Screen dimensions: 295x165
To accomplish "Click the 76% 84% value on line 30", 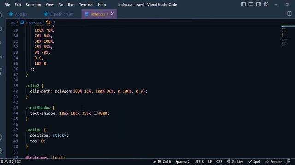I will pos(43,36).
